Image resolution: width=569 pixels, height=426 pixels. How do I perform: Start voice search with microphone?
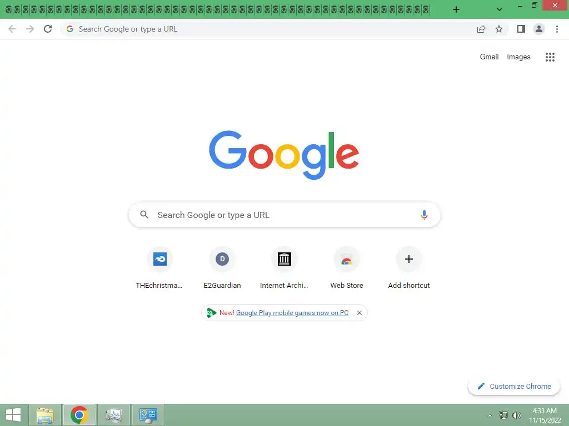[424, 215]
